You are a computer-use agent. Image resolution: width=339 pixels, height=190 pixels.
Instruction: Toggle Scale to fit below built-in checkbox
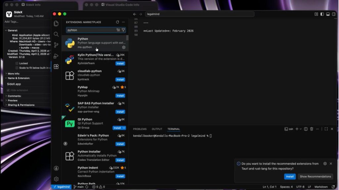(x=17, y=68)
